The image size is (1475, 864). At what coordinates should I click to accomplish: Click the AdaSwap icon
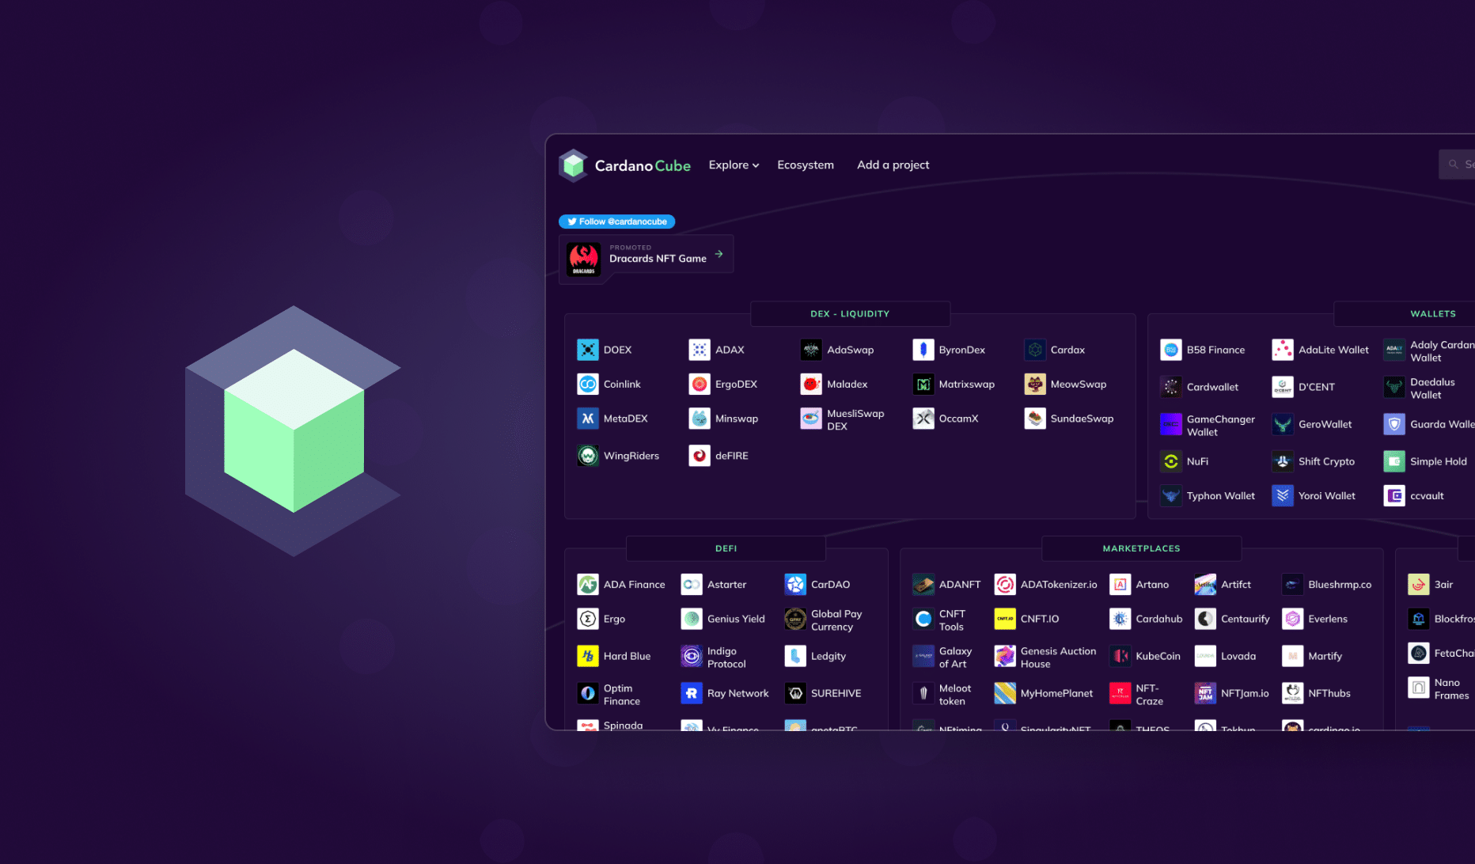click(811, 350)
